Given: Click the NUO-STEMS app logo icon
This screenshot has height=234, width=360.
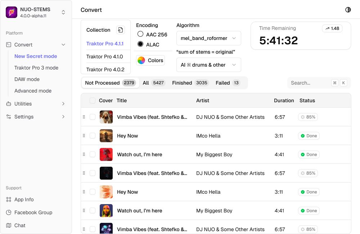Looking at the screenshot, I should tap(12, 12).
